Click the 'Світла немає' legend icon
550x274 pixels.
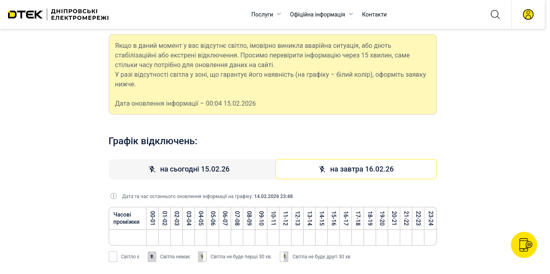tap(152, 257)
